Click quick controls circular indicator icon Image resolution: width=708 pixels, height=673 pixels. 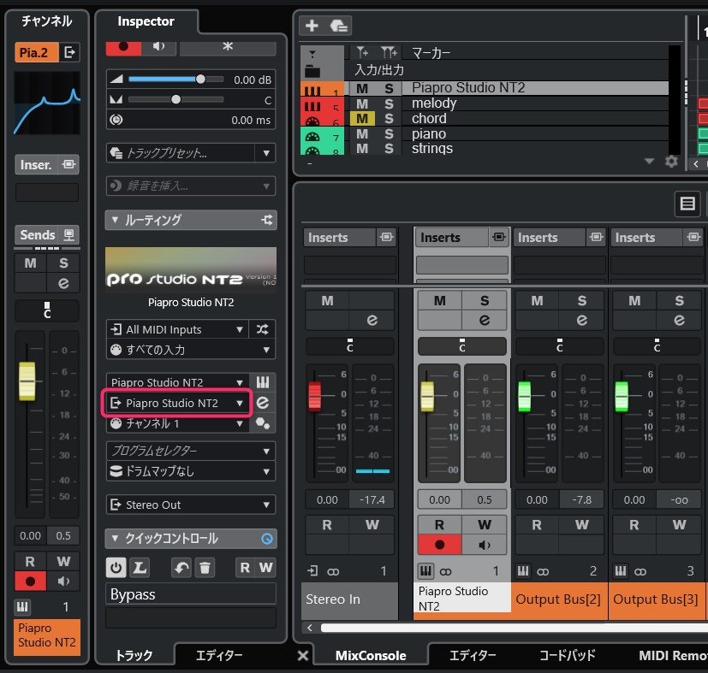(267, 539)
